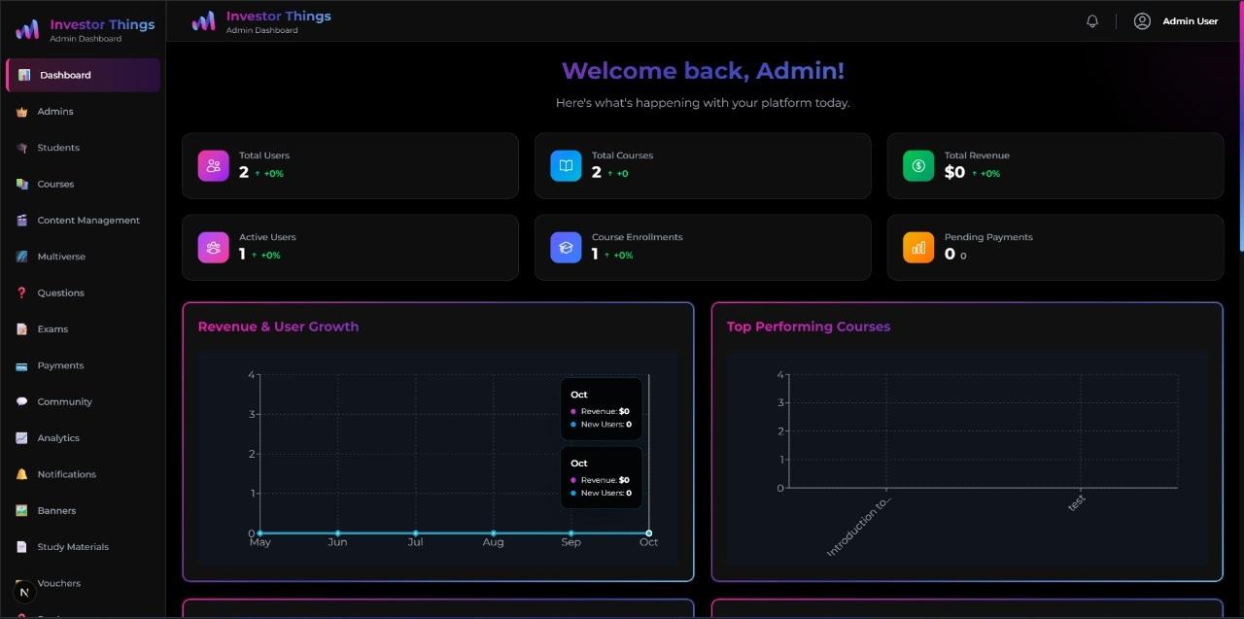Screen dimensions: 1244x619
Task: Click the Students sidebar icon
Action: click(22, 147)
